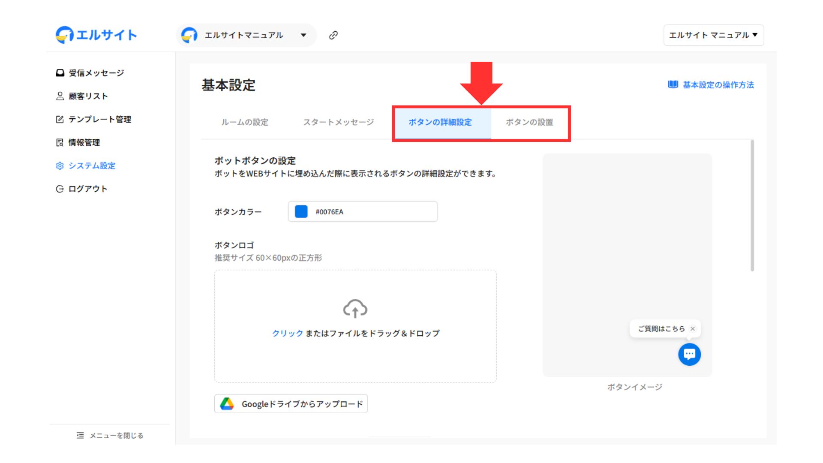
Task: Close the ご質問はこちら tooltip
Action: (693, 329)
